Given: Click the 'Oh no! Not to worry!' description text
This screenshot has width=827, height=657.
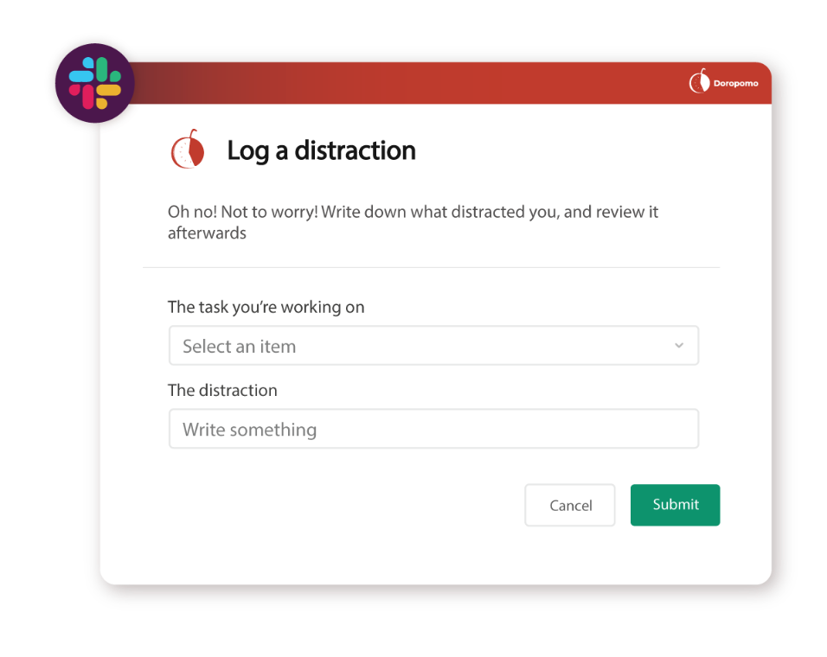Looking at the screenshot, I should [413, 222].
